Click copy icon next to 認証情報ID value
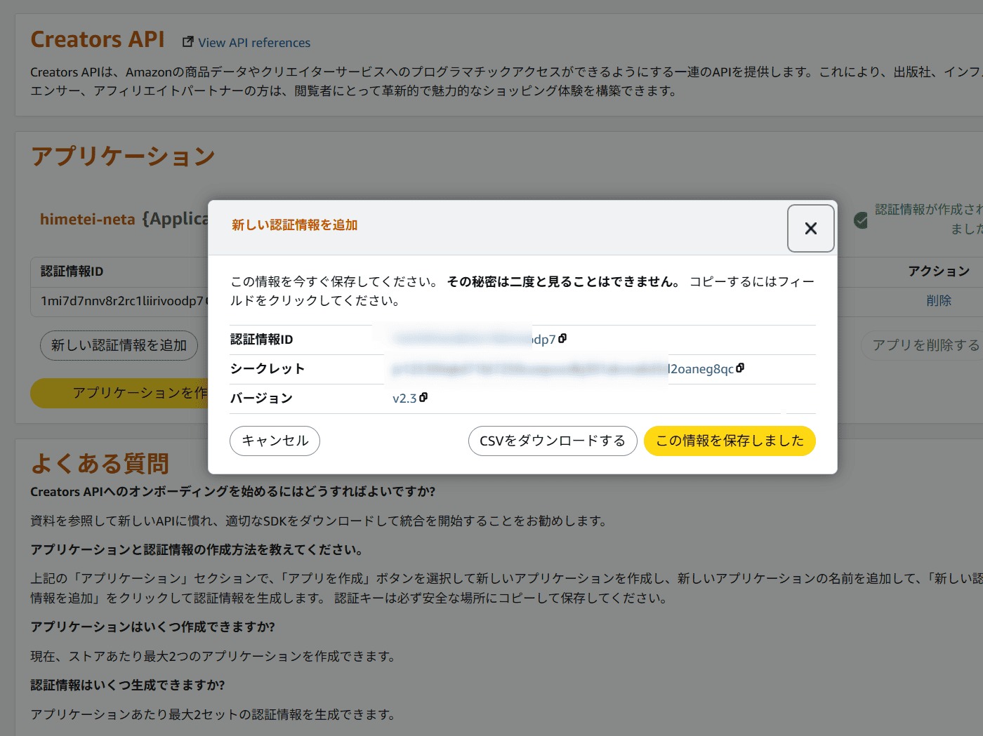The width and height of the screenshot is (983, 736). point(562,339)
